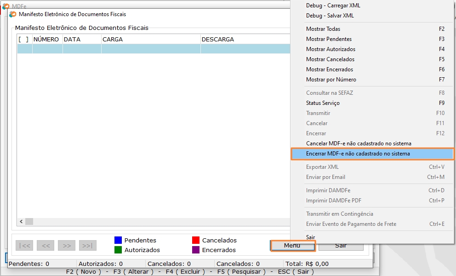The width and height of the screenshot is (456, 276).
Task: Click the green Autorizados color swatch
Action: [118, 250]
